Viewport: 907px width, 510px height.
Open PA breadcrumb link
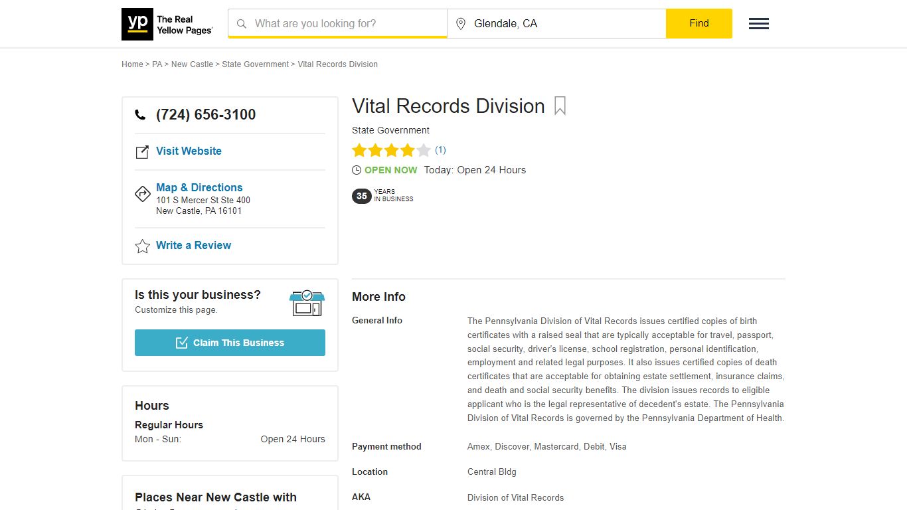click(157, 64)
